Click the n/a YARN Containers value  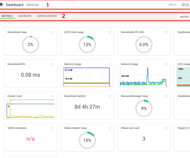coord(30,139)
